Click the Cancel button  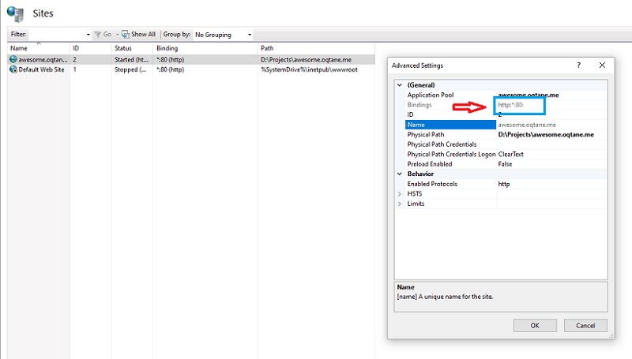(x=585, y=326)
